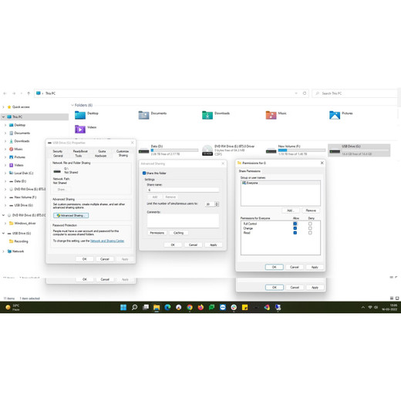Click the Share name input field
Viewport: 401px width, 401px height.
(x=183, y=190)
